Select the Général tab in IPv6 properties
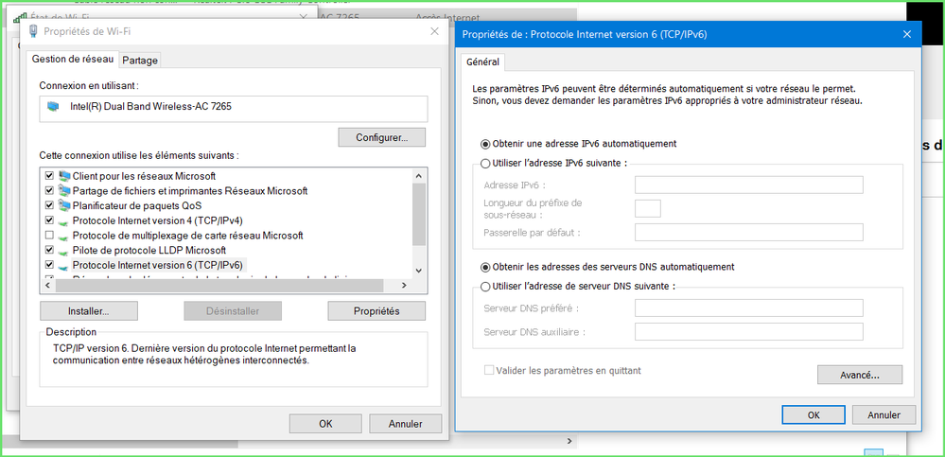The height and width of the screenshot is (457, 945). coord(482,62)
